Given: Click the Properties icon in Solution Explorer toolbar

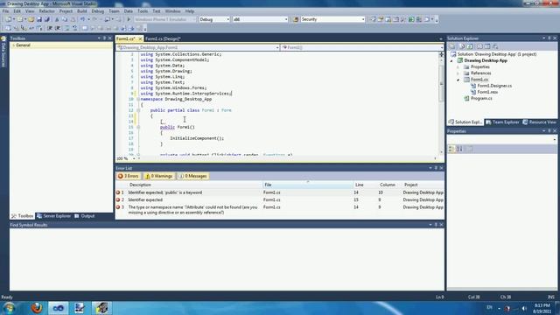Looking at the screenshot, I should pyautogui.click(x=452, y=46).
